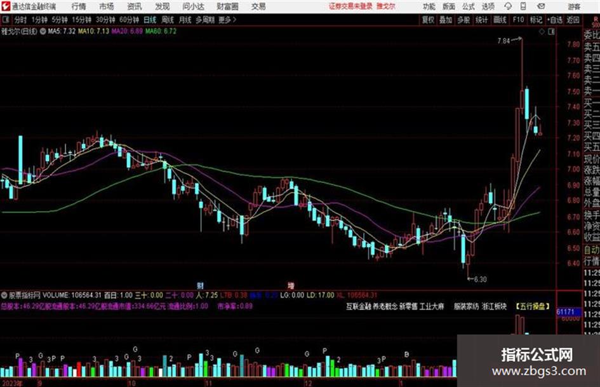Click the MA5: 7.32 value
600x387 pixels.
pyautogui.click(x=62, y=31)
